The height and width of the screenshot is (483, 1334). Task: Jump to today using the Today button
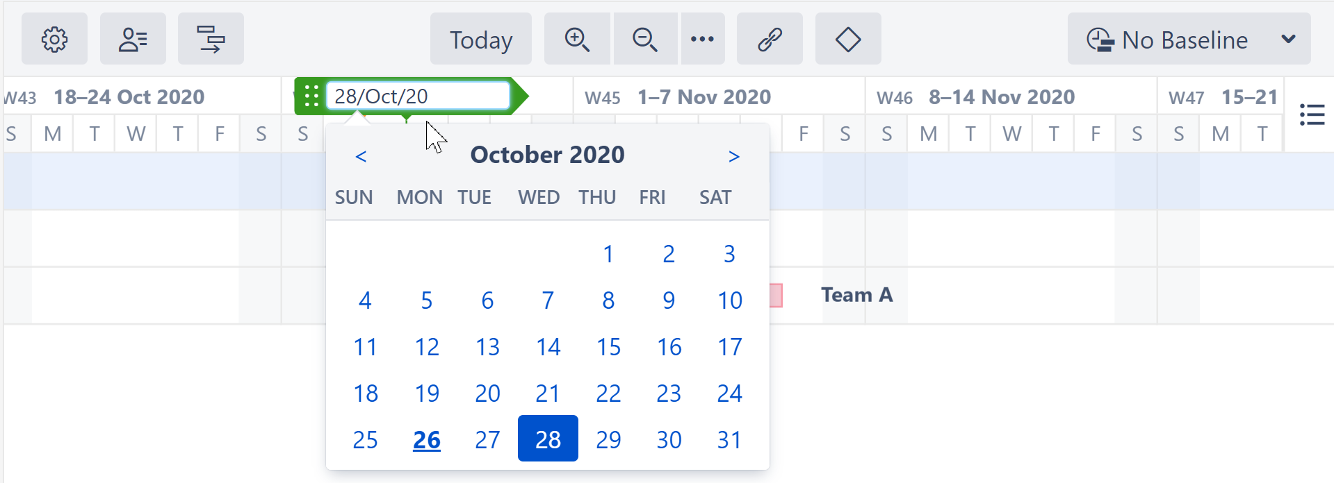point(480,40)
